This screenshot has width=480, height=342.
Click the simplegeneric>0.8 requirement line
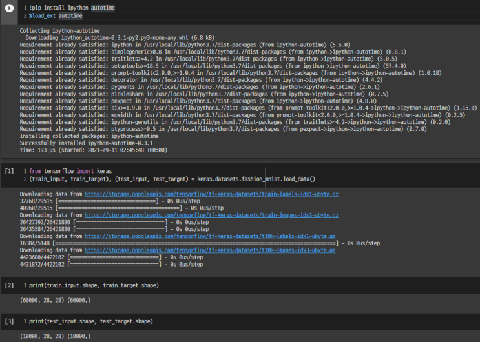click(213, 52)
